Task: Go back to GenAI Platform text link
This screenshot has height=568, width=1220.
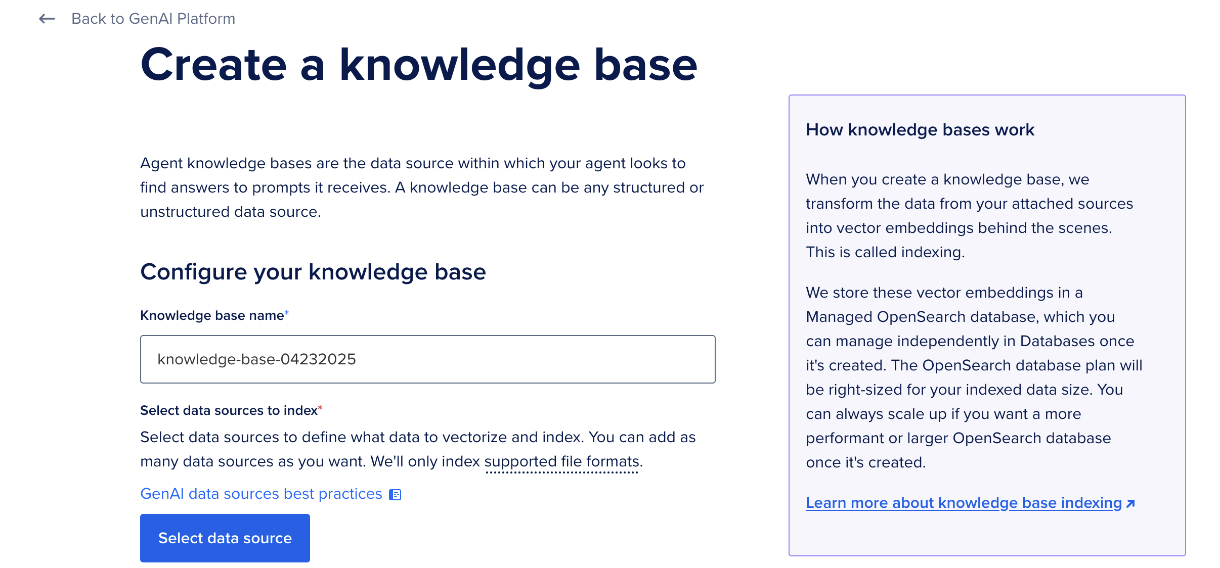Action: click(x=153, y=19)
